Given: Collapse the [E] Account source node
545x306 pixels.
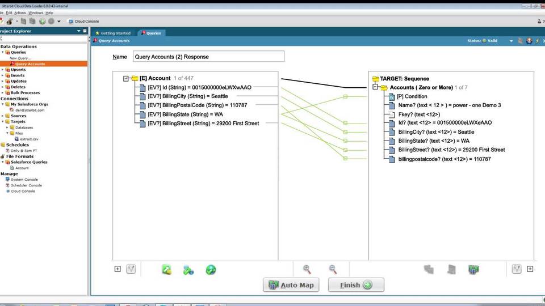Looking at the screenshot, I should tap(127, 79).
